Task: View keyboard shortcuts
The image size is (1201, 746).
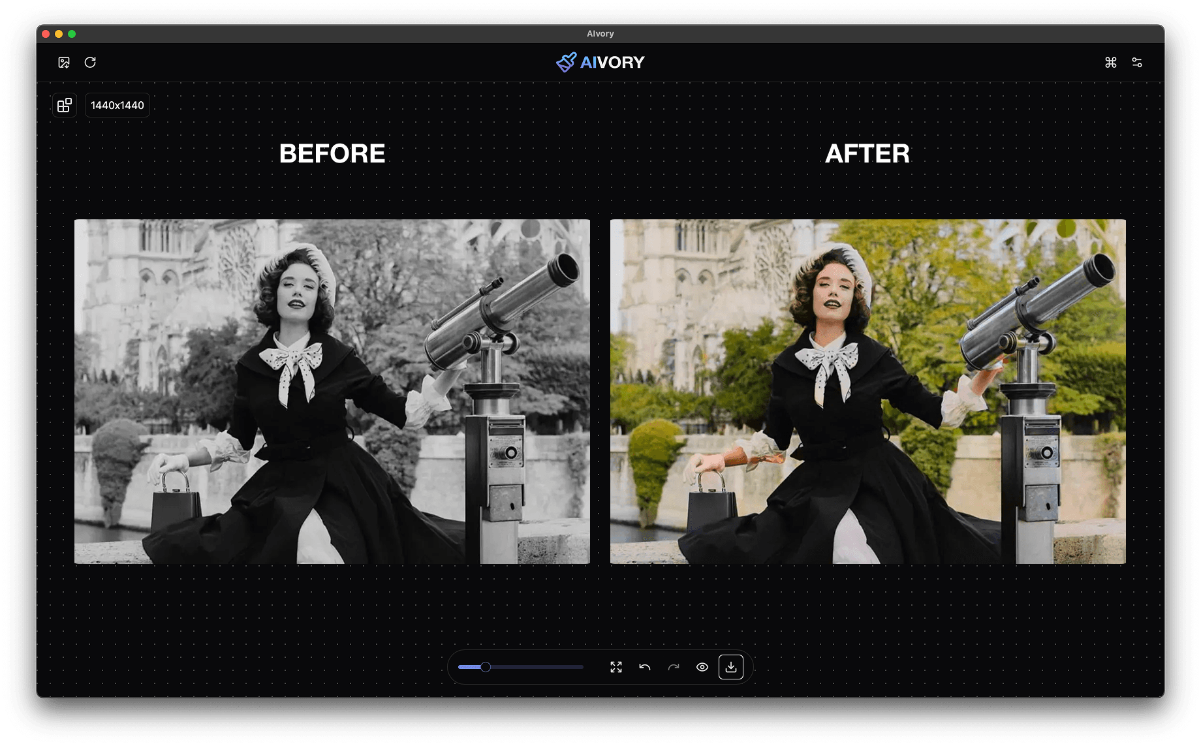Action: click(x=1110, y=62)
